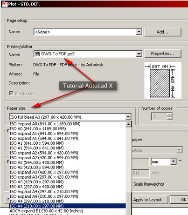Image resolution: width=188 pixels, height=215 pixels.
Task: Select ISO expand A1 (594.00 x 841.00 MM)
Action: (68, 138)
